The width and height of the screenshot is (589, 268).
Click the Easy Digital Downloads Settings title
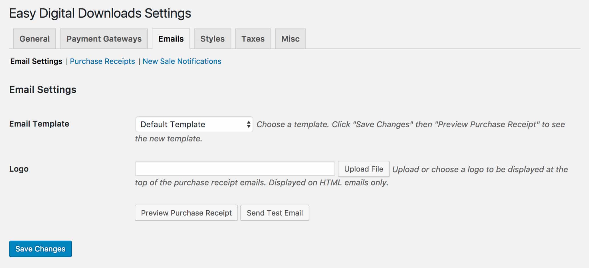pyautogui.click(x=100, y=13)
